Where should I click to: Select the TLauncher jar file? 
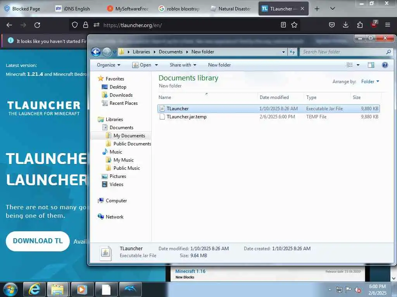click(x=268, y=109)
